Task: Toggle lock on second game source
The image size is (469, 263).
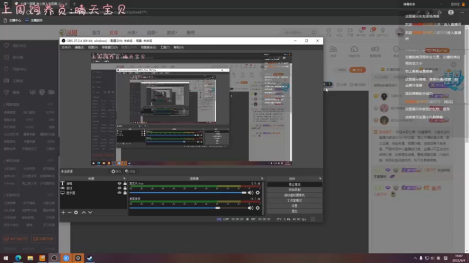Action: tap(125, 188)
